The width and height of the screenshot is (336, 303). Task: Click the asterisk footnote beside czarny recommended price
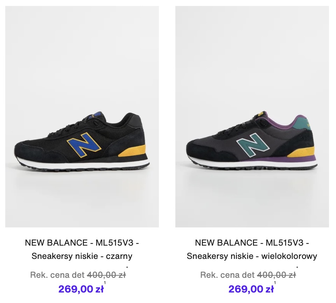[127, 268]
